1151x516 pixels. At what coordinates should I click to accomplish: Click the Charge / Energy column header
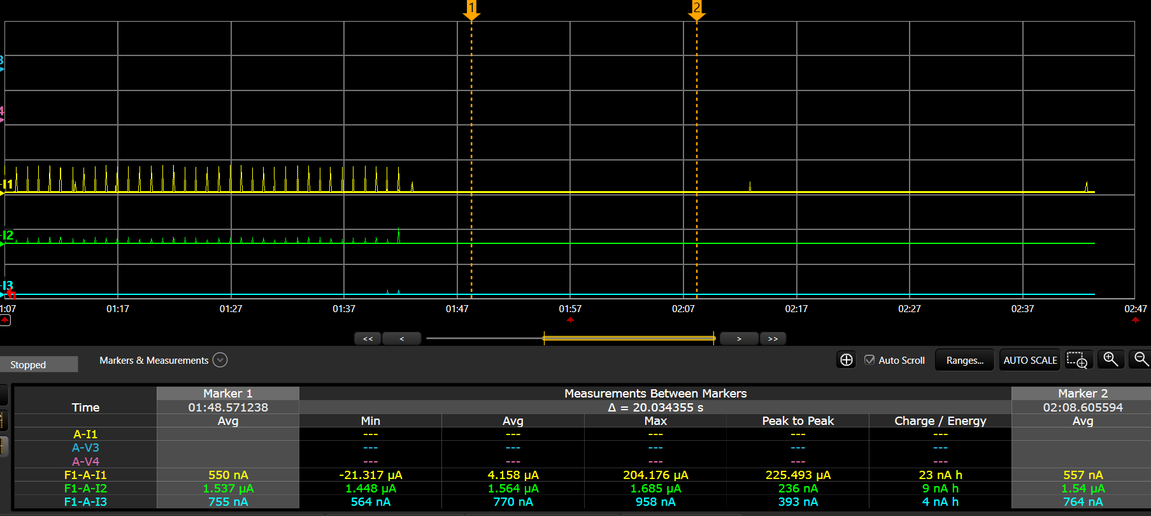pyautogui.click(x=940, y=420)
